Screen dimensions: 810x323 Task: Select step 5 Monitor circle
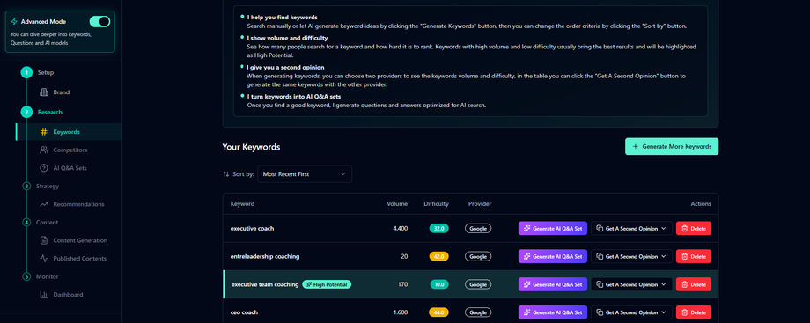[x=26, y=276]
